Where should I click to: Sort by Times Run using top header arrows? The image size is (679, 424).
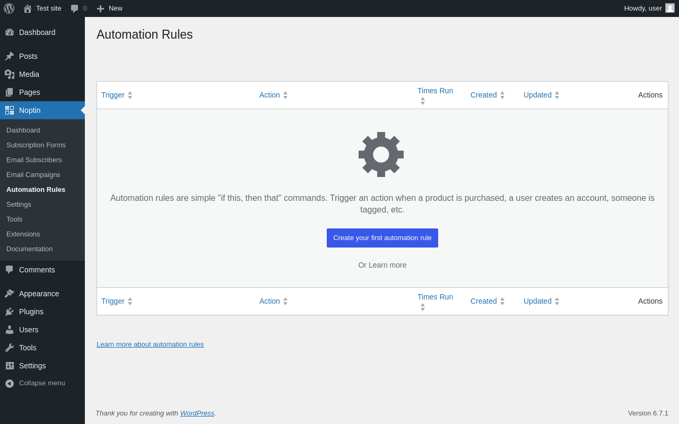[x=423, y=101]
